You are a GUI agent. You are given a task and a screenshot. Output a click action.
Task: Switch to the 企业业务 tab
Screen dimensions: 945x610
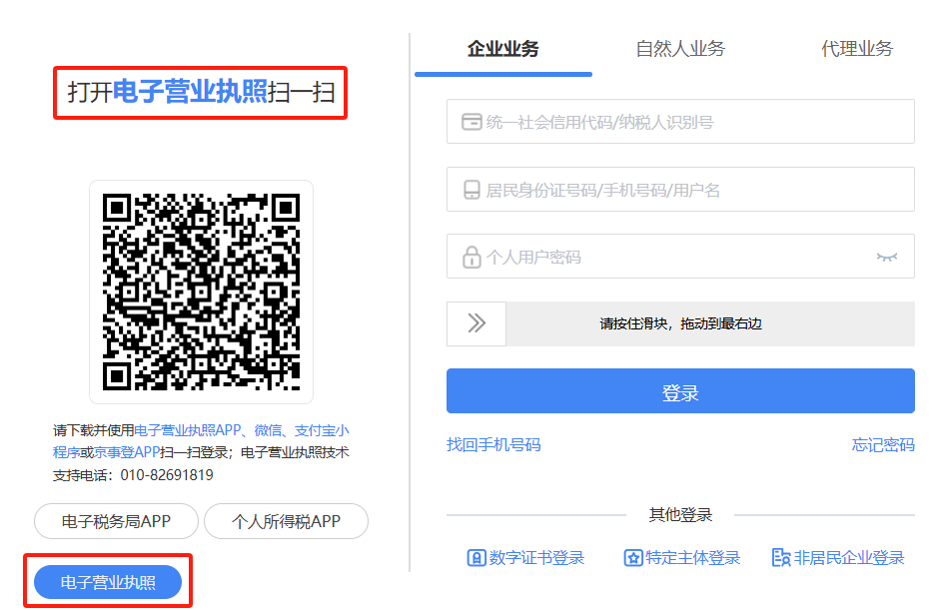tap(503, 49)
